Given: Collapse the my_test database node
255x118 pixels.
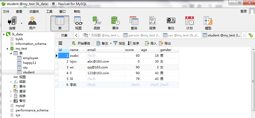Looking at the screenshot, I should [x=7, y=49].
